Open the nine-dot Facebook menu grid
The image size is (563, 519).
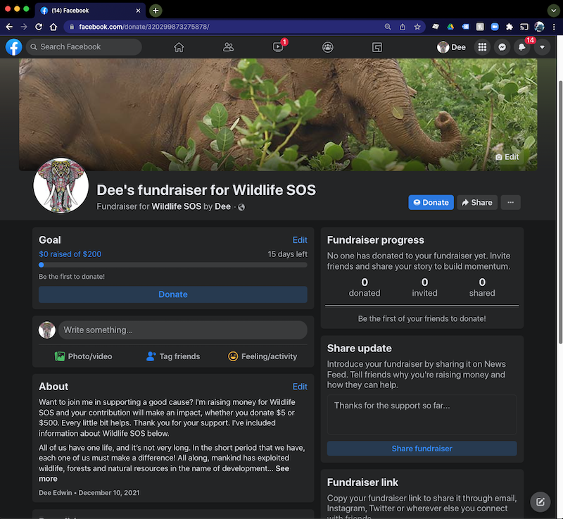pos(482,47)
